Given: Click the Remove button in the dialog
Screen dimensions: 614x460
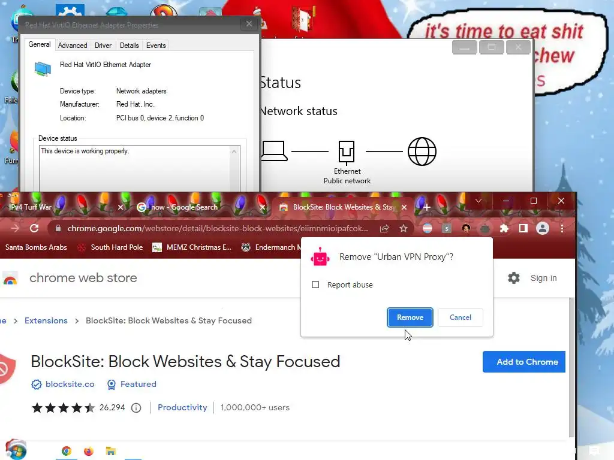Looking at the screenshot, I should click(x=410, y=317).
